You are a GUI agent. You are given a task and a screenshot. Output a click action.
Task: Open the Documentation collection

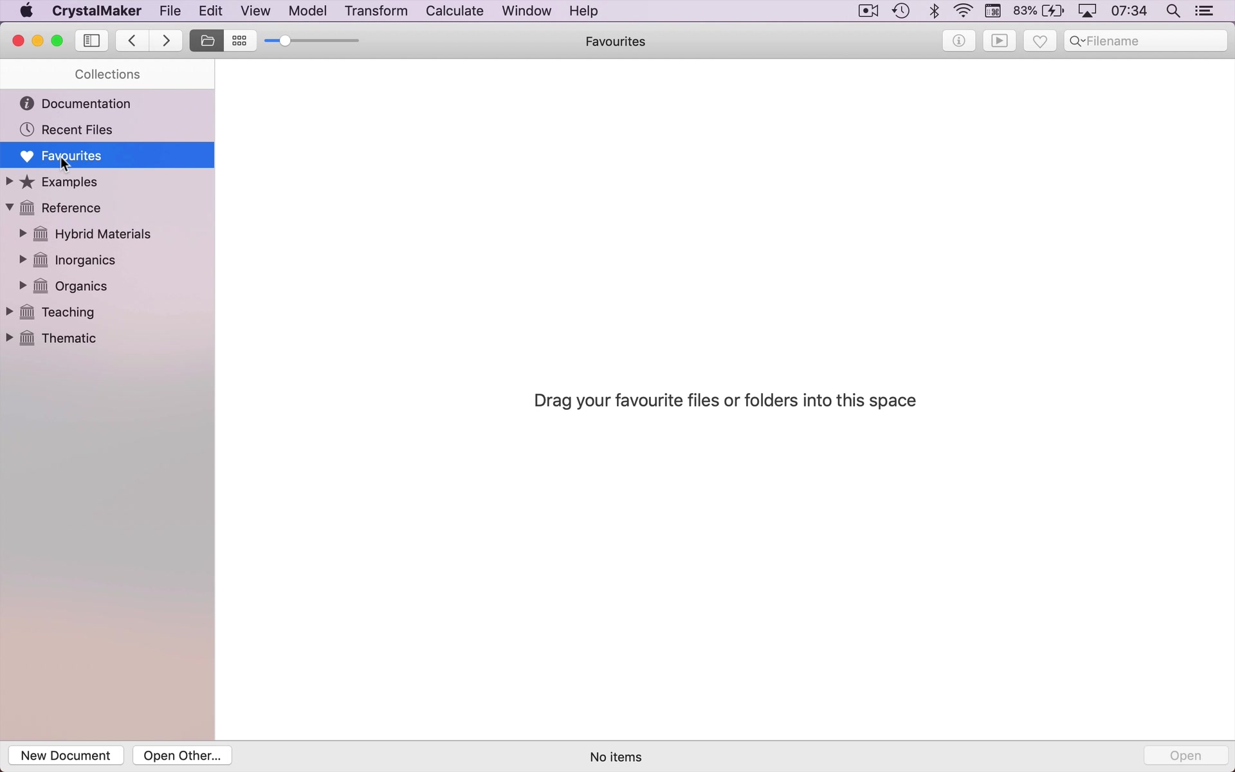pos(86,104)
